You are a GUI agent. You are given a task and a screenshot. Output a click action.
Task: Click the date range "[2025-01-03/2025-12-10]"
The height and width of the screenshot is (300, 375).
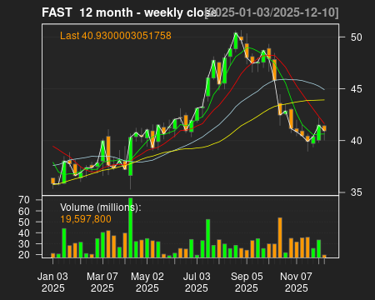point(272,12)
